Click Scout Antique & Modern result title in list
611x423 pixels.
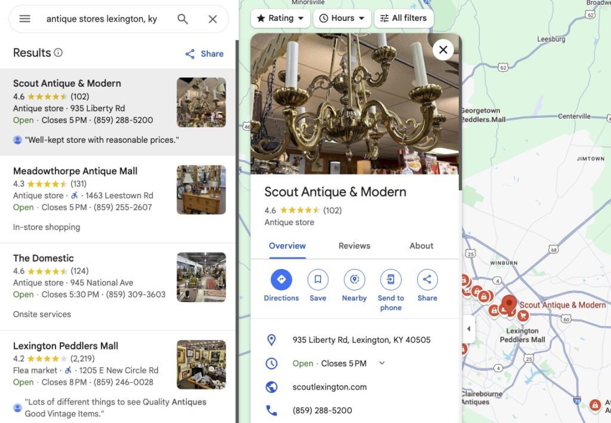click(67, 84)
